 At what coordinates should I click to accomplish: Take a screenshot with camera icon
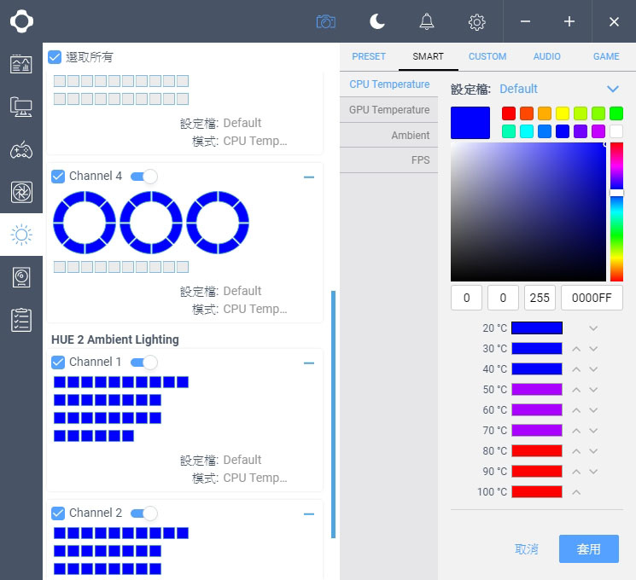(x=326, y=21)
